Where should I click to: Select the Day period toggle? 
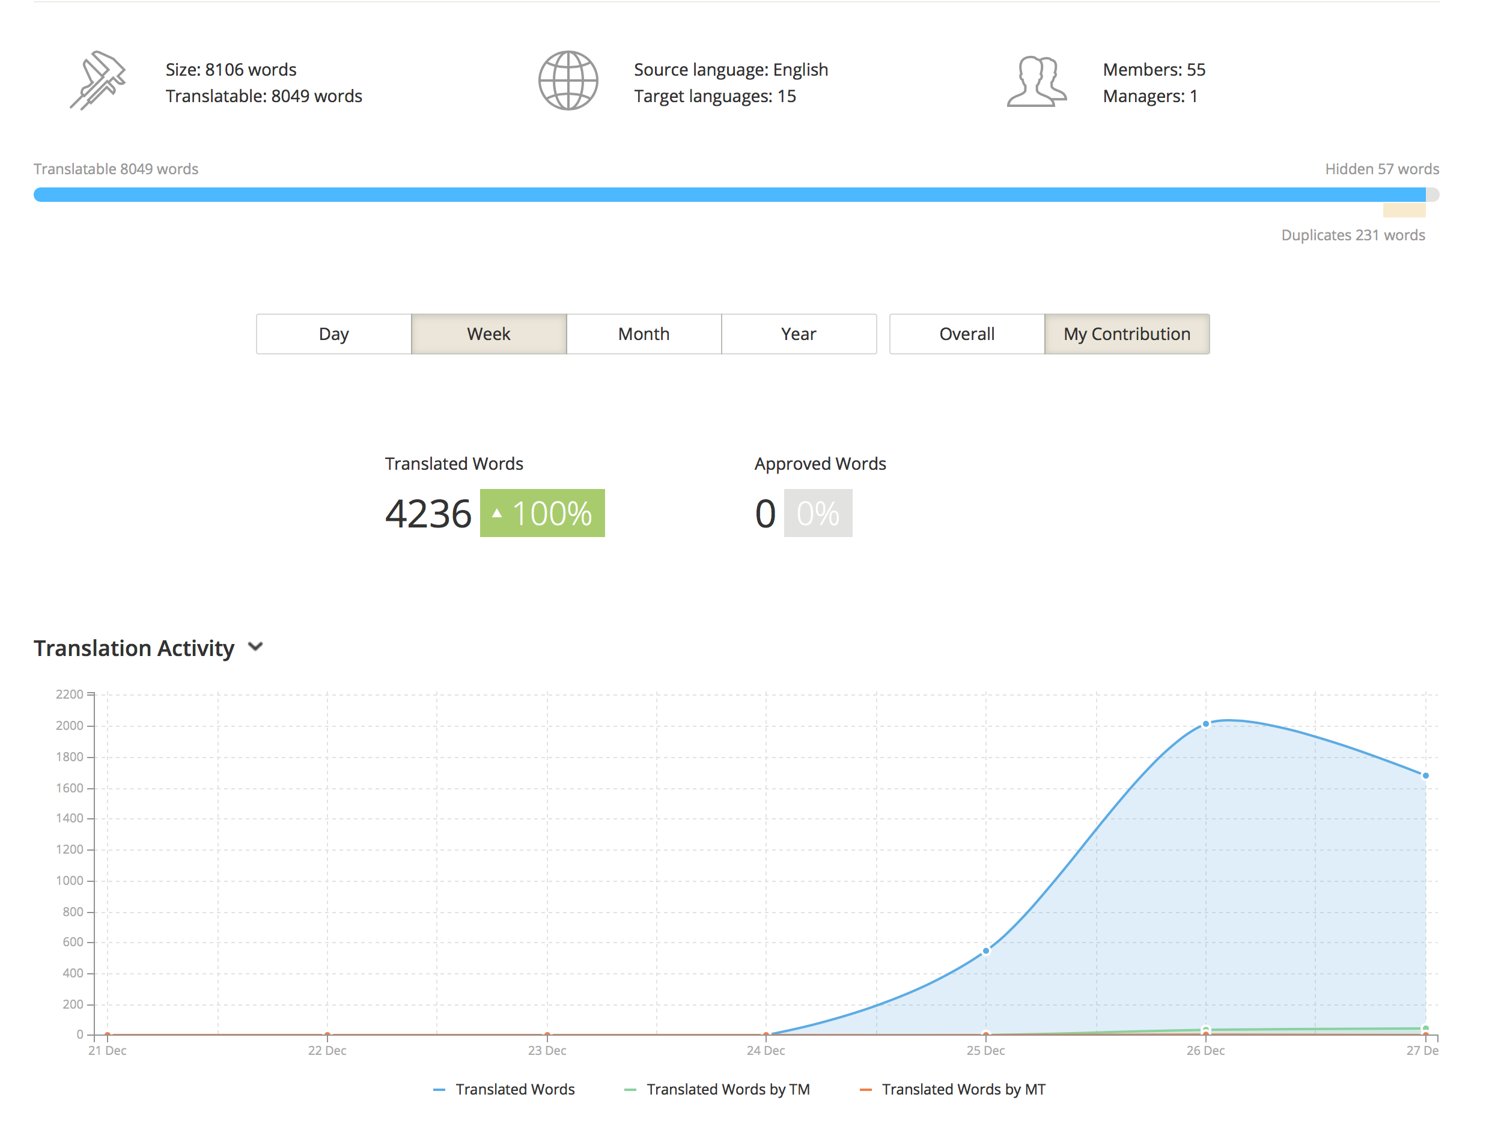pyautogui.click(x=334, y=334)
